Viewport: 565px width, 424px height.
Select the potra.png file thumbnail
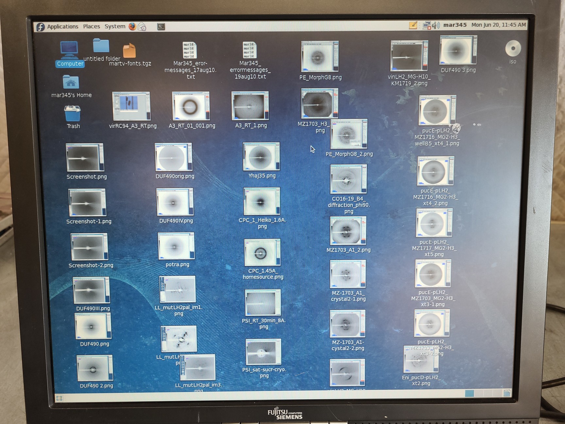[x=176, y=246]
